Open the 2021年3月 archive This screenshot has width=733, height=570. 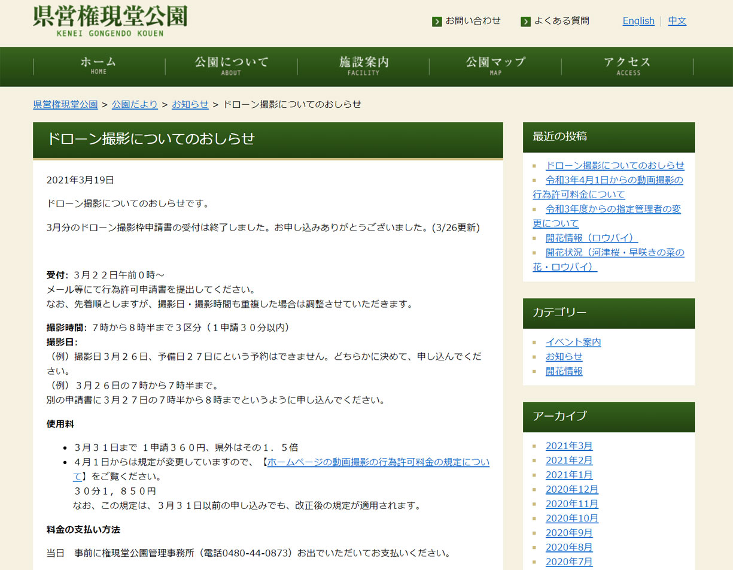[569, 445]
